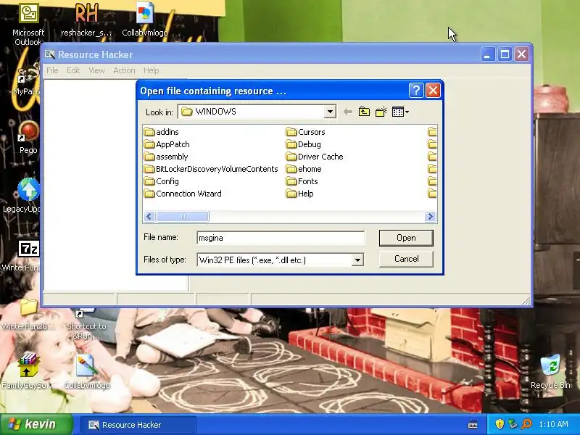Click the security shield tray icon

tap(500, 424)
